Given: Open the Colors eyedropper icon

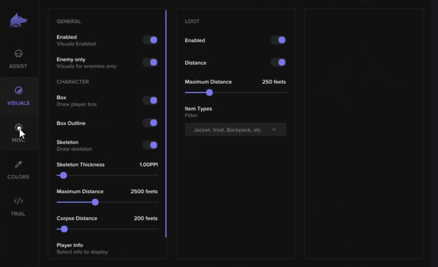Looking at the screenshot, I should [18, 164].
